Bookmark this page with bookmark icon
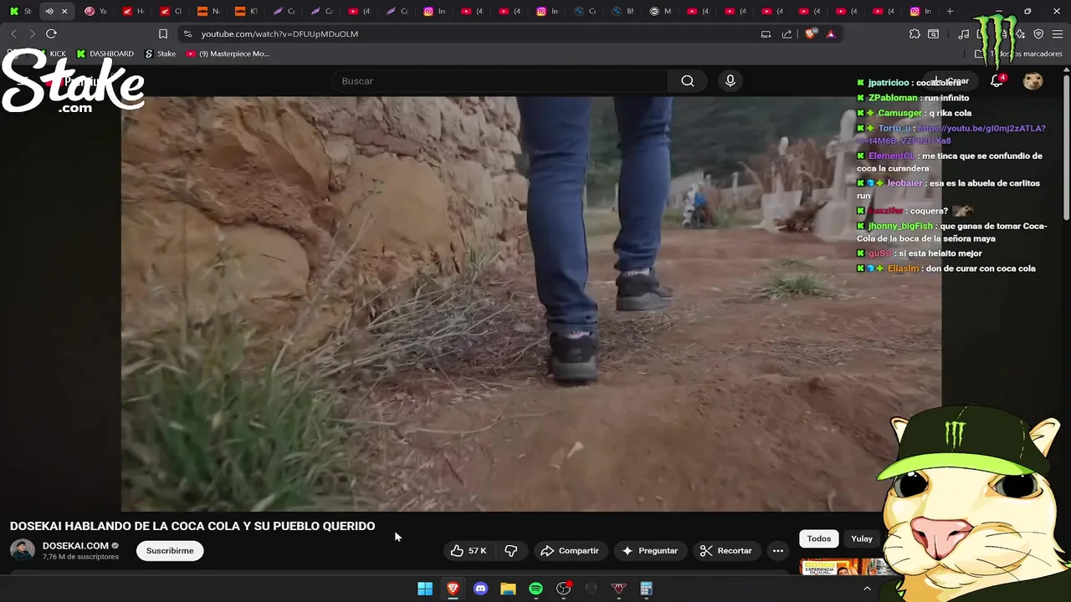This screenshot has height=602, width=1071. pos(163,33)
